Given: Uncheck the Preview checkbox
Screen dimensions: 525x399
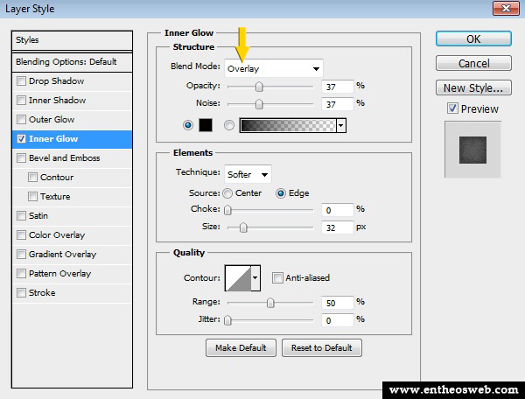Looking at the screenshot, I should pos(451,109).
